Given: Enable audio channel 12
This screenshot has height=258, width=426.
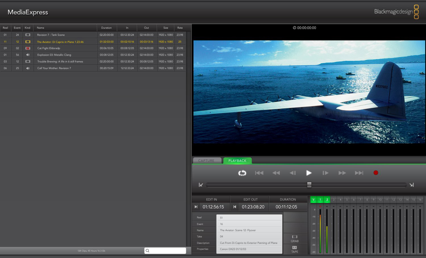Looking at the screenshot, I should (393, 199).
